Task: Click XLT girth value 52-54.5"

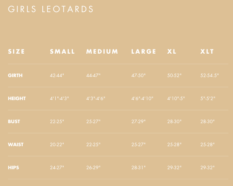Action: tap(210, 75)
